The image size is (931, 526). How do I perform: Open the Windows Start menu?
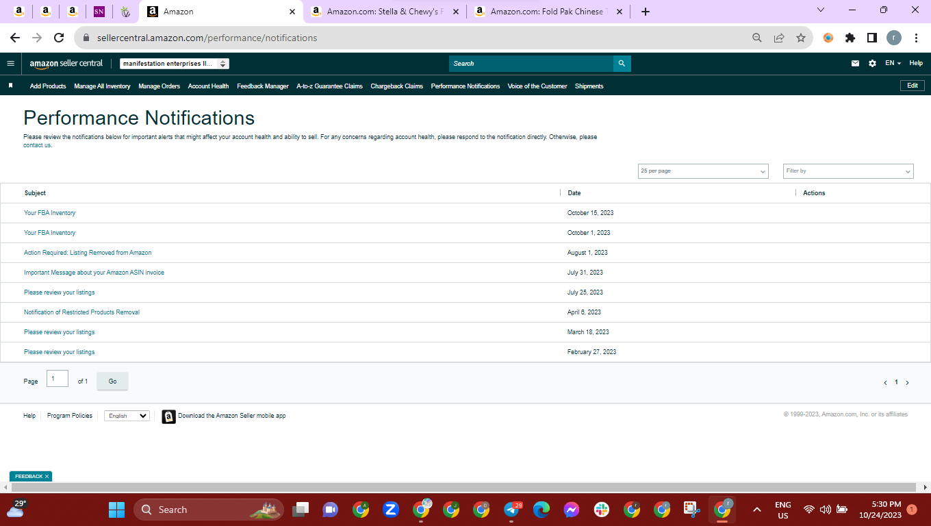tap(116, 510)
